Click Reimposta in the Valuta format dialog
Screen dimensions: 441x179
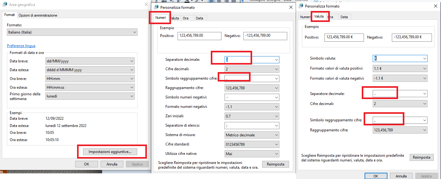point(422,157)
